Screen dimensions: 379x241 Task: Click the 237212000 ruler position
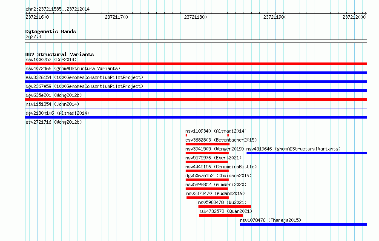pos(354,17)
